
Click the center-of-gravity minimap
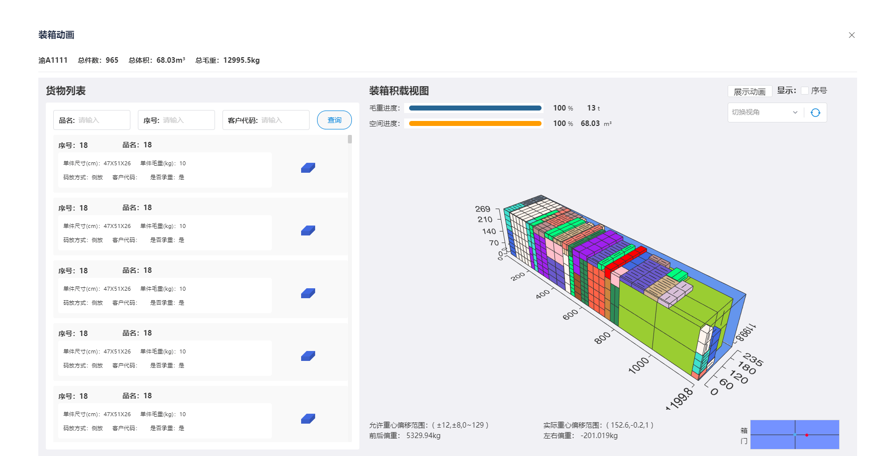[x=795, y=435]
